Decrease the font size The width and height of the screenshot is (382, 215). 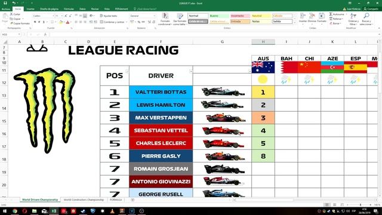70,16
